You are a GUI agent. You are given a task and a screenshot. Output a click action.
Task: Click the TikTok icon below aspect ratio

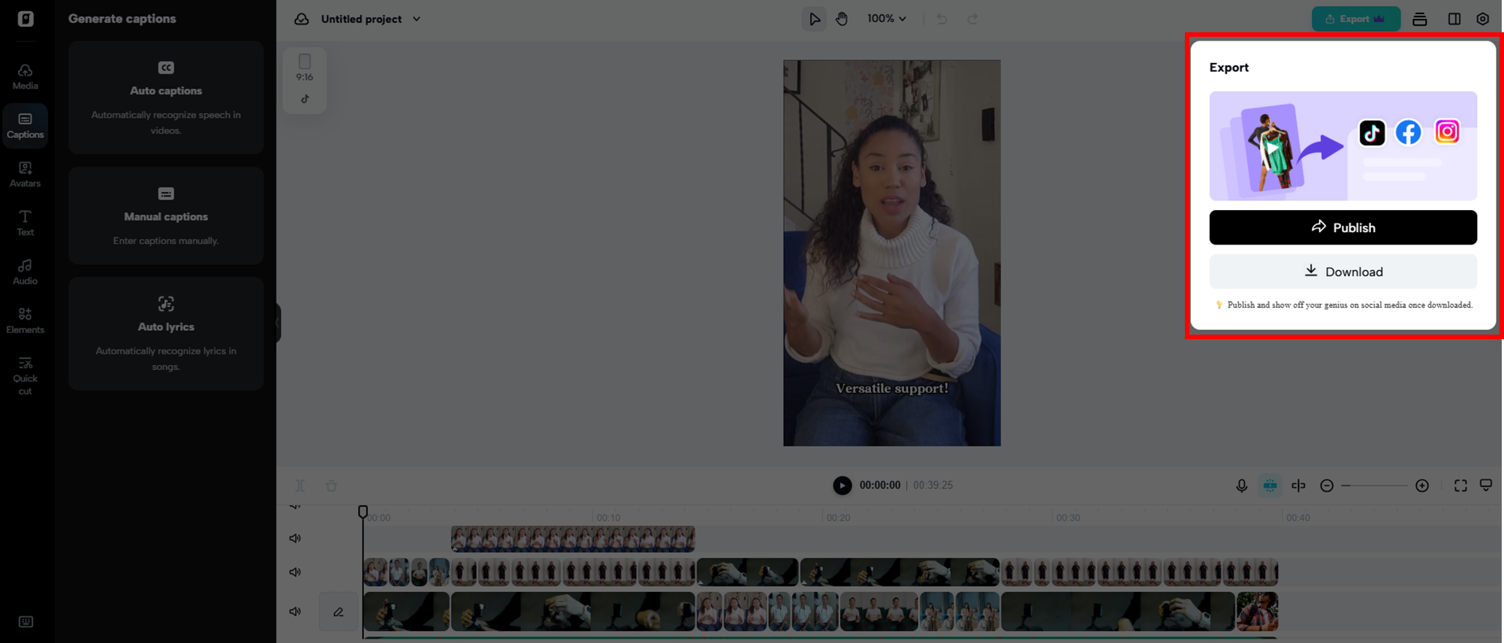pyautogui.click(x=305, y=99)
